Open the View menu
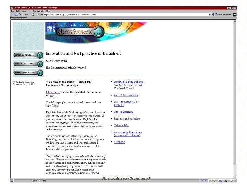 [24, 11]
